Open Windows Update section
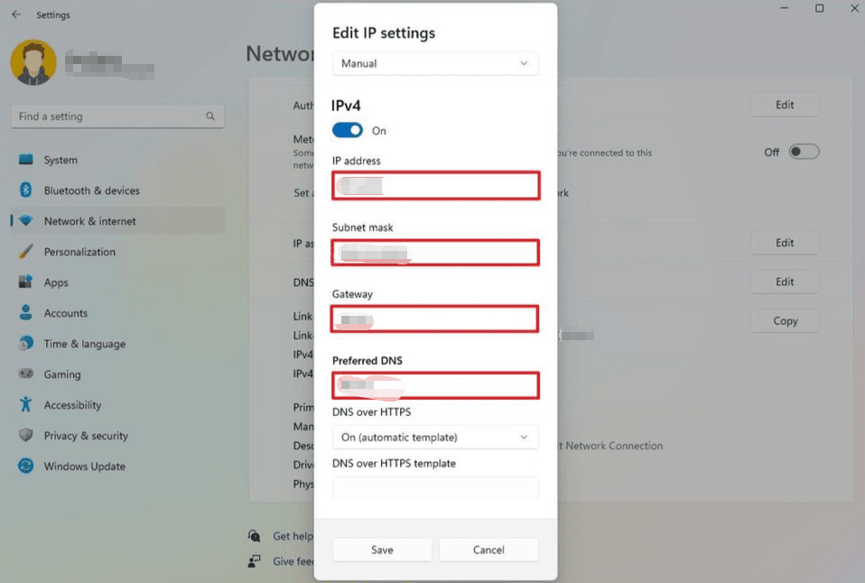Viewport: 865px width, 583px height. 117,466
